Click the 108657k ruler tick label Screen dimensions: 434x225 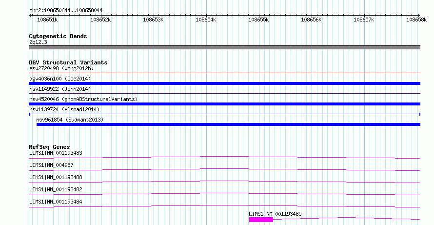364,20
